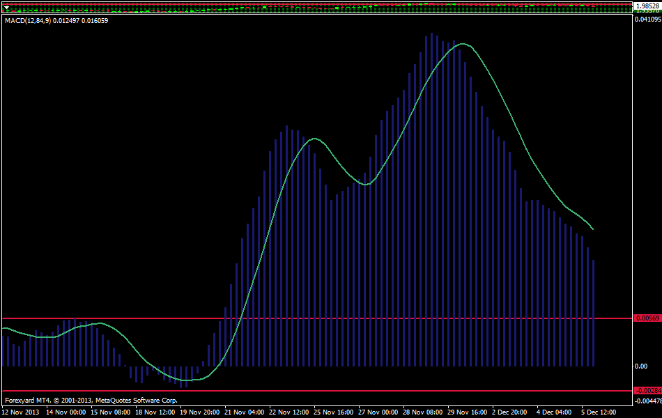Click the Forexyard MT4 copyright text
The width and height of the screenshot is (662, 418).
tap(91, 401)
